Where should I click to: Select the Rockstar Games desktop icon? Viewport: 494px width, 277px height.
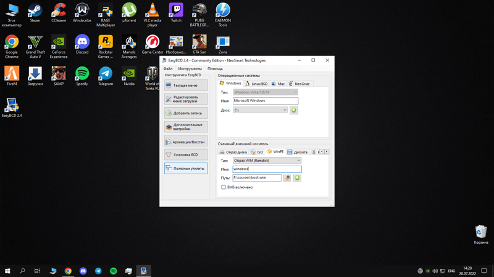tap(106, 47)
